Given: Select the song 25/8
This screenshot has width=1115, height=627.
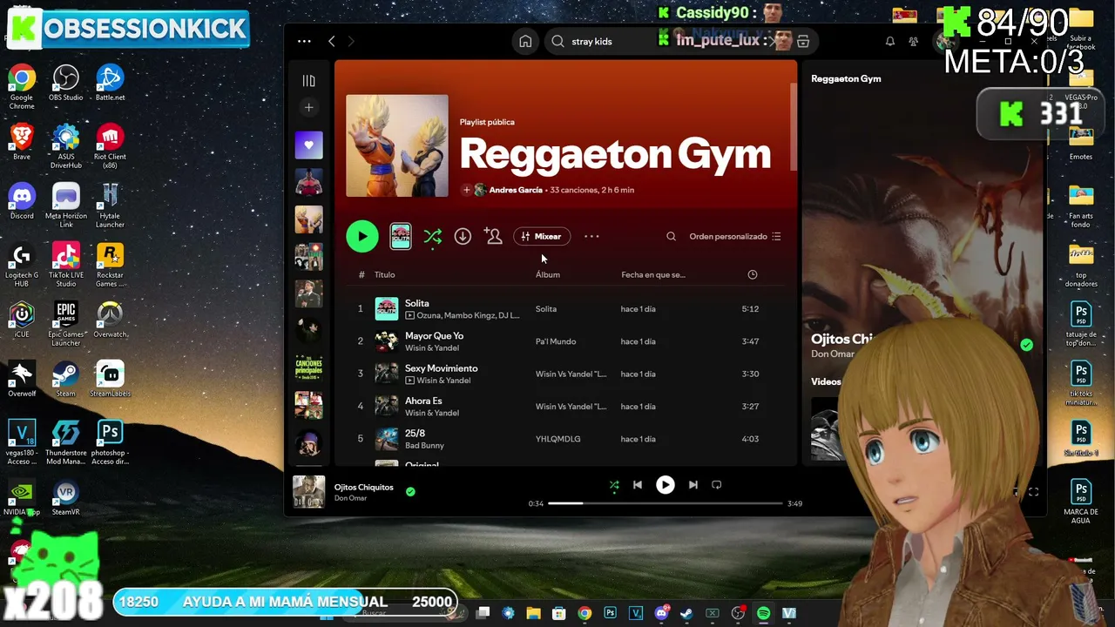Looking at the screenshot, I should click(415, 433).
